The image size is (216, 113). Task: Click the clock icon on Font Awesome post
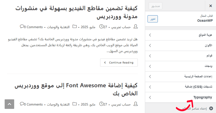click(x=102, y=104)
